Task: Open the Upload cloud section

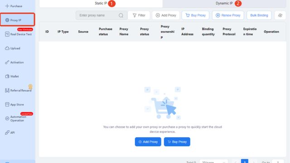Action: [x=12, y=48]
